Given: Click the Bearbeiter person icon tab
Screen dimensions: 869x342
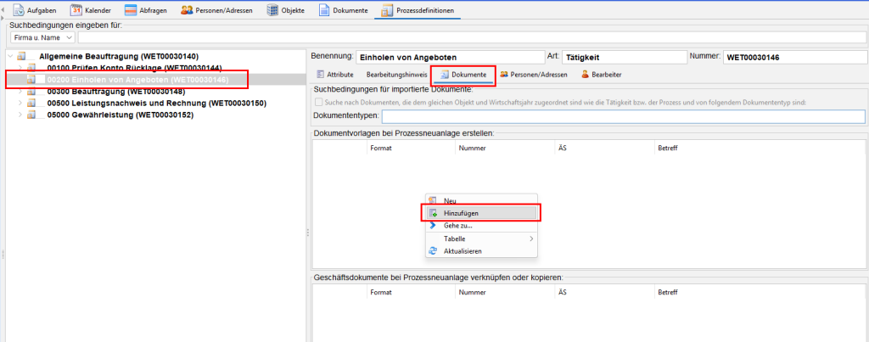Looking at the screenshot, I should [585, 75].
